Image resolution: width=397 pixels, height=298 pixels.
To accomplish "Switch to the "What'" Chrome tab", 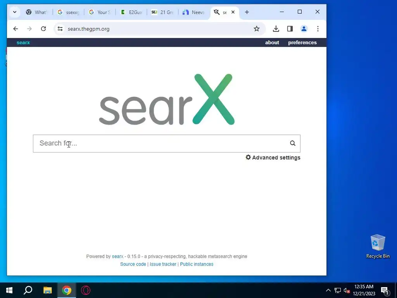I will [x=36, y=12].
